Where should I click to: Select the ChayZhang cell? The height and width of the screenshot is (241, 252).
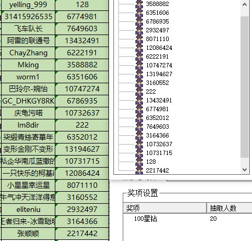(28, 53)
